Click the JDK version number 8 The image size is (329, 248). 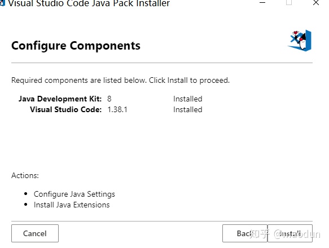click(x=109, y=99)
